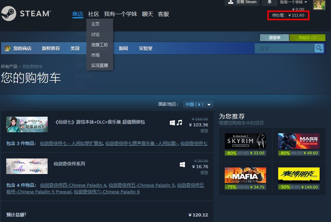Click the ¥ 103.36 price of 仙剑七 bundle
Image resolution: width=331 pixels, height=222 pixels.
[198, 125]
